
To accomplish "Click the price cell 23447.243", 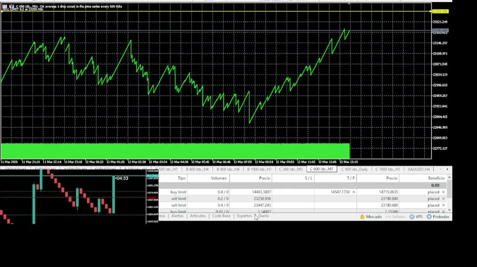I will pos(262,205).
